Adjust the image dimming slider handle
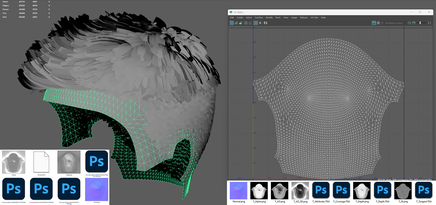Screen dimensions: 436x205 [420, 23]
